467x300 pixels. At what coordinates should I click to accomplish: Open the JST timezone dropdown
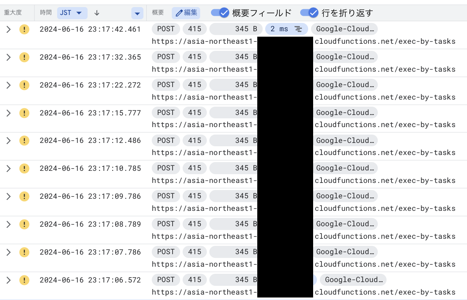72,13
